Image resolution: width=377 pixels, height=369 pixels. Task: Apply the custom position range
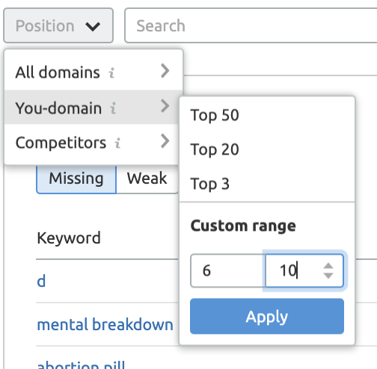coord(267,316)
